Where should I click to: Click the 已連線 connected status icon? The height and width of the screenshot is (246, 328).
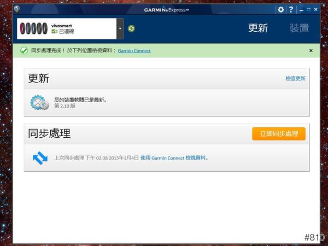(54, 31)
